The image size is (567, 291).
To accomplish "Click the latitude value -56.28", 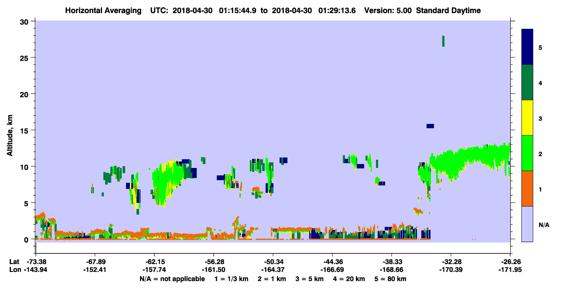I will (213, 261).
